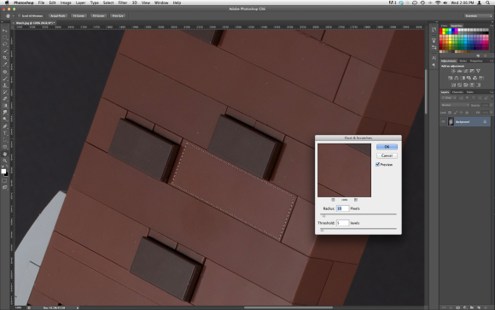Click the Print Size button

[118, 16]
